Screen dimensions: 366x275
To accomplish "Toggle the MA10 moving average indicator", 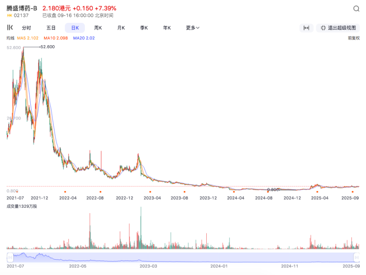I will 56,38.
